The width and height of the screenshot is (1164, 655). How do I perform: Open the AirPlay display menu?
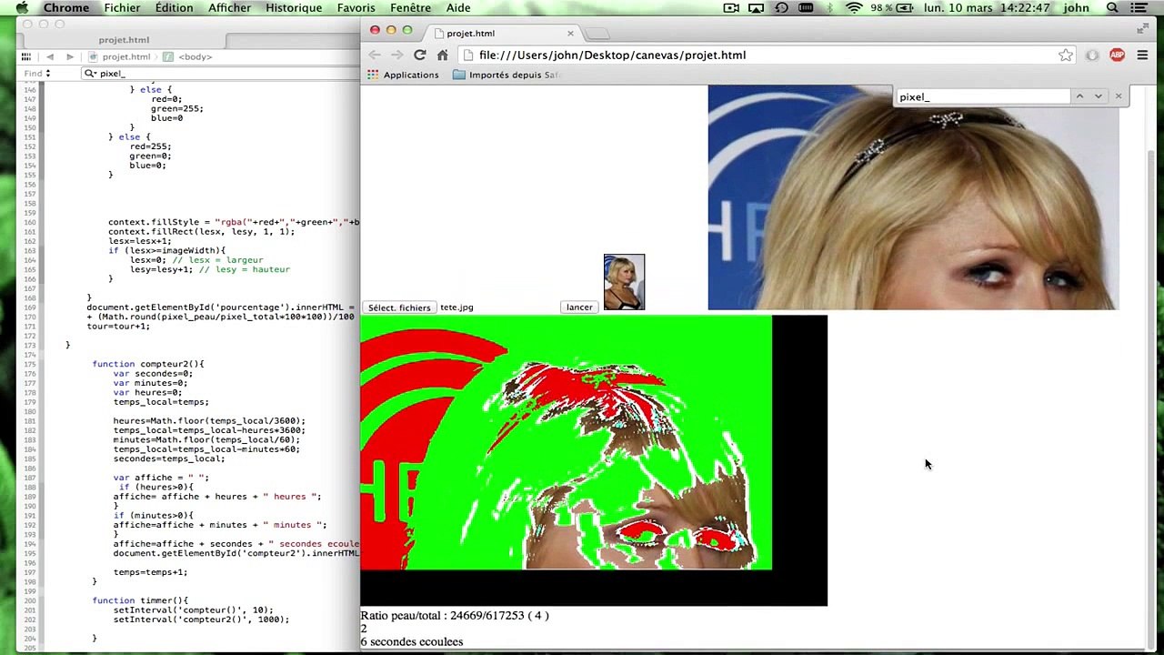click(x=756, y=8)
